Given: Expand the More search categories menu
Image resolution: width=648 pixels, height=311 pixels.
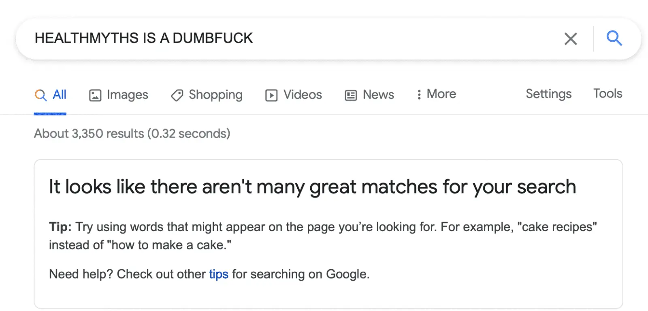Looking at the screenshot, I should (x=441, y=94).
